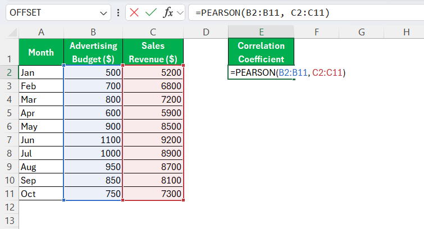Click budget cell with value 850
The image size is (424, 229).
tap(93, 180)
